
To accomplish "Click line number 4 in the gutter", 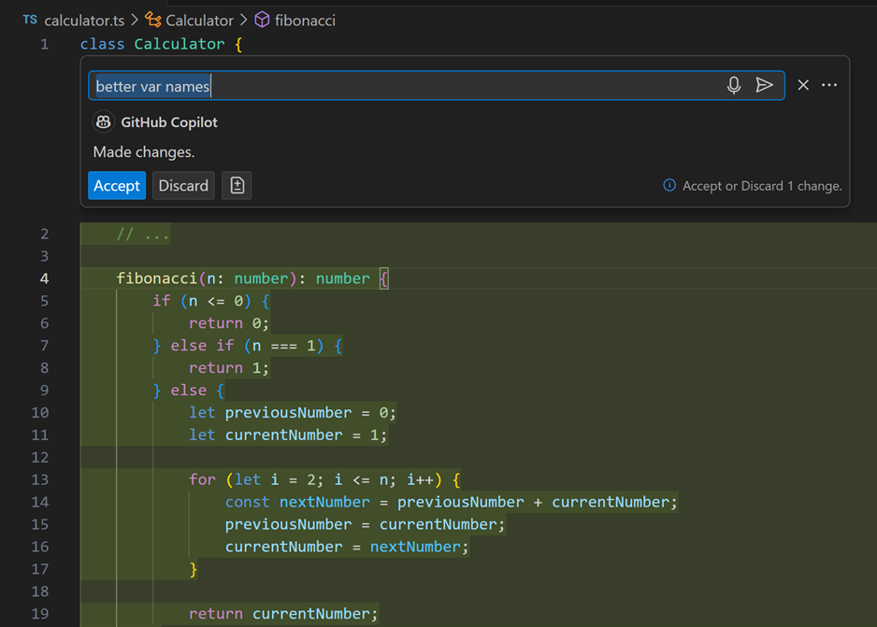I will pyautogui.click(x=44, y=278).
